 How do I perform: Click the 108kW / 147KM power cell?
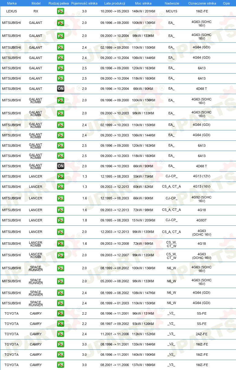144,293
